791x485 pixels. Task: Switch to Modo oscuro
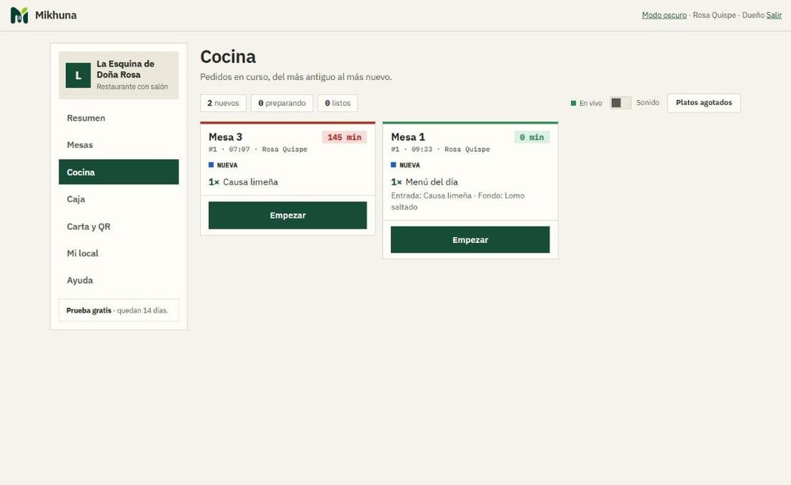tap(664, 15)
